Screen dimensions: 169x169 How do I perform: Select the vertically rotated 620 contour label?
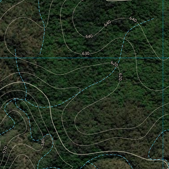point(120,77)
